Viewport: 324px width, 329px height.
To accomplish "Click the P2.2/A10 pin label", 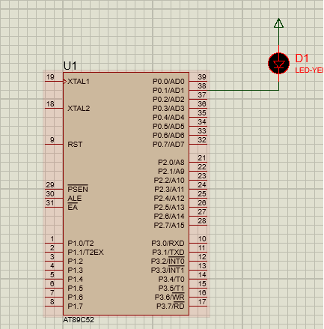I will click(169, 181).
